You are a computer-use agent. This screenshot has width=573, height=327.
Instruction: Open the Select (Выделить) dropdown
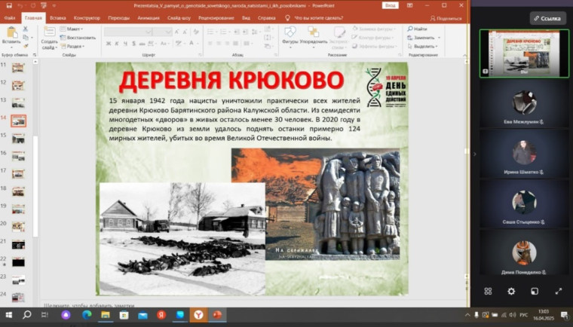pyautogui.click(x=423, y=47)
